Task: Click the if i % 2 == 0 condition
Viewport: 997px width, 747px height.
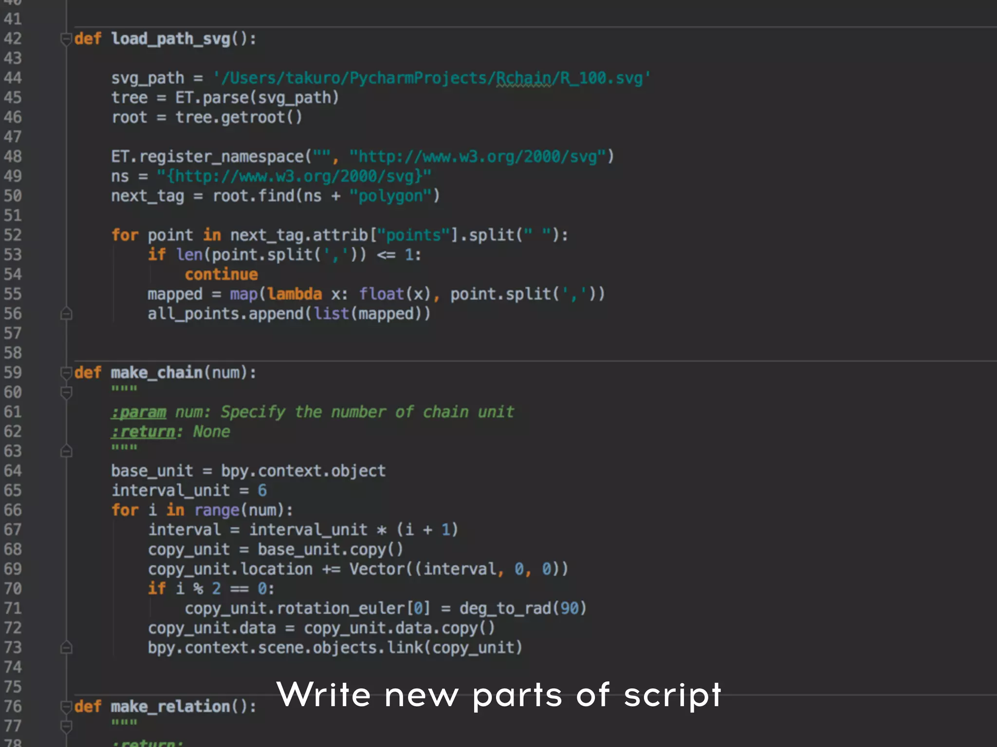Action: (x=211, y=588)
